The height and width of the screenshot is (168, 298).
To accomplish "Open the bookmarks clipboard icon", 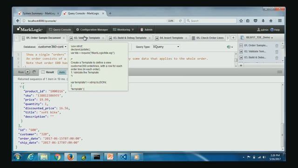I will click(x=248, y=21).
